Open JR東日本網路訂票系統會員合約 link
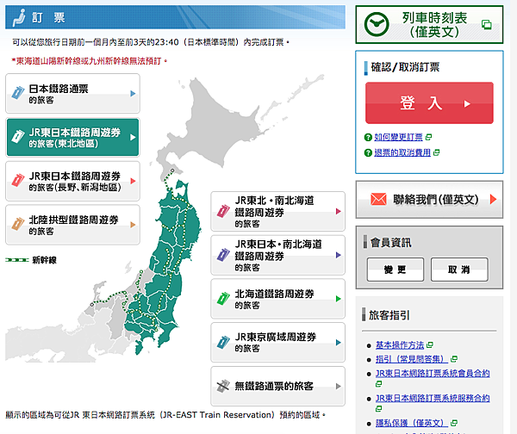The image size is (517, 434). point(433,374)
